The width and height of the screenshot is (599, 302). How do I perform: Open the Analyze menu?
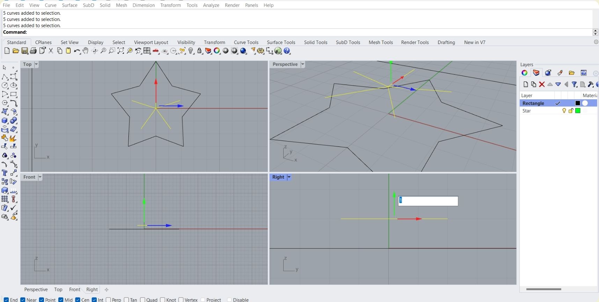click(x=211, y=5)
